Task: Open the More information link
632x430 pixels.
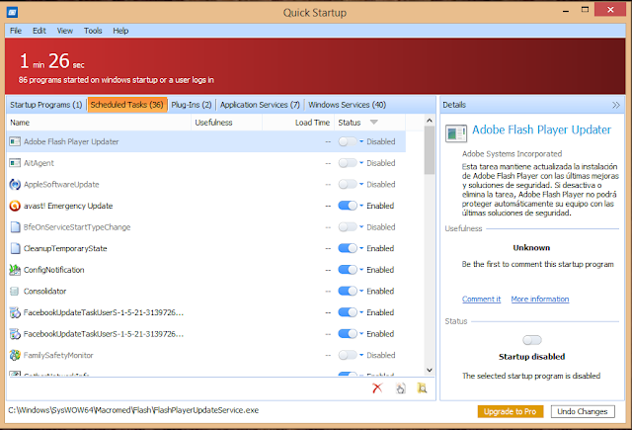Action: (x=540, y=299)
